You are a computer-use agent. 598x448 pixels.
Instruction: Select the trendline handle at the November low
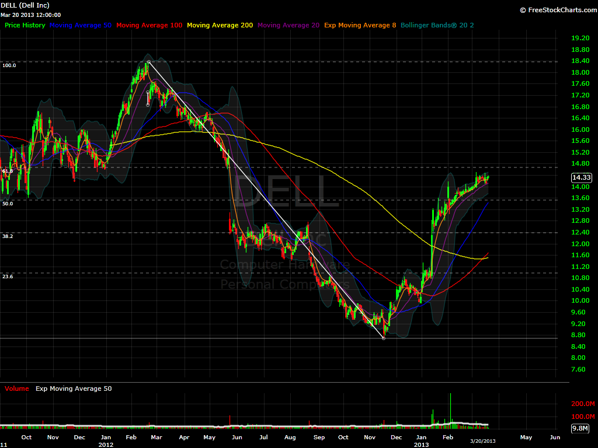coord(384,338)
